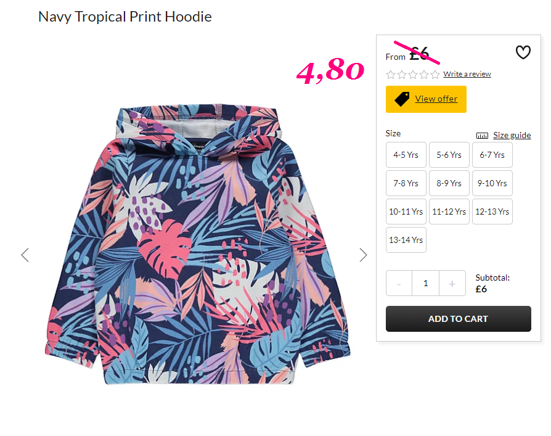Pick size 10-11 Yrs
Viewport: 551px width, 436px height.
pos(406,212)
